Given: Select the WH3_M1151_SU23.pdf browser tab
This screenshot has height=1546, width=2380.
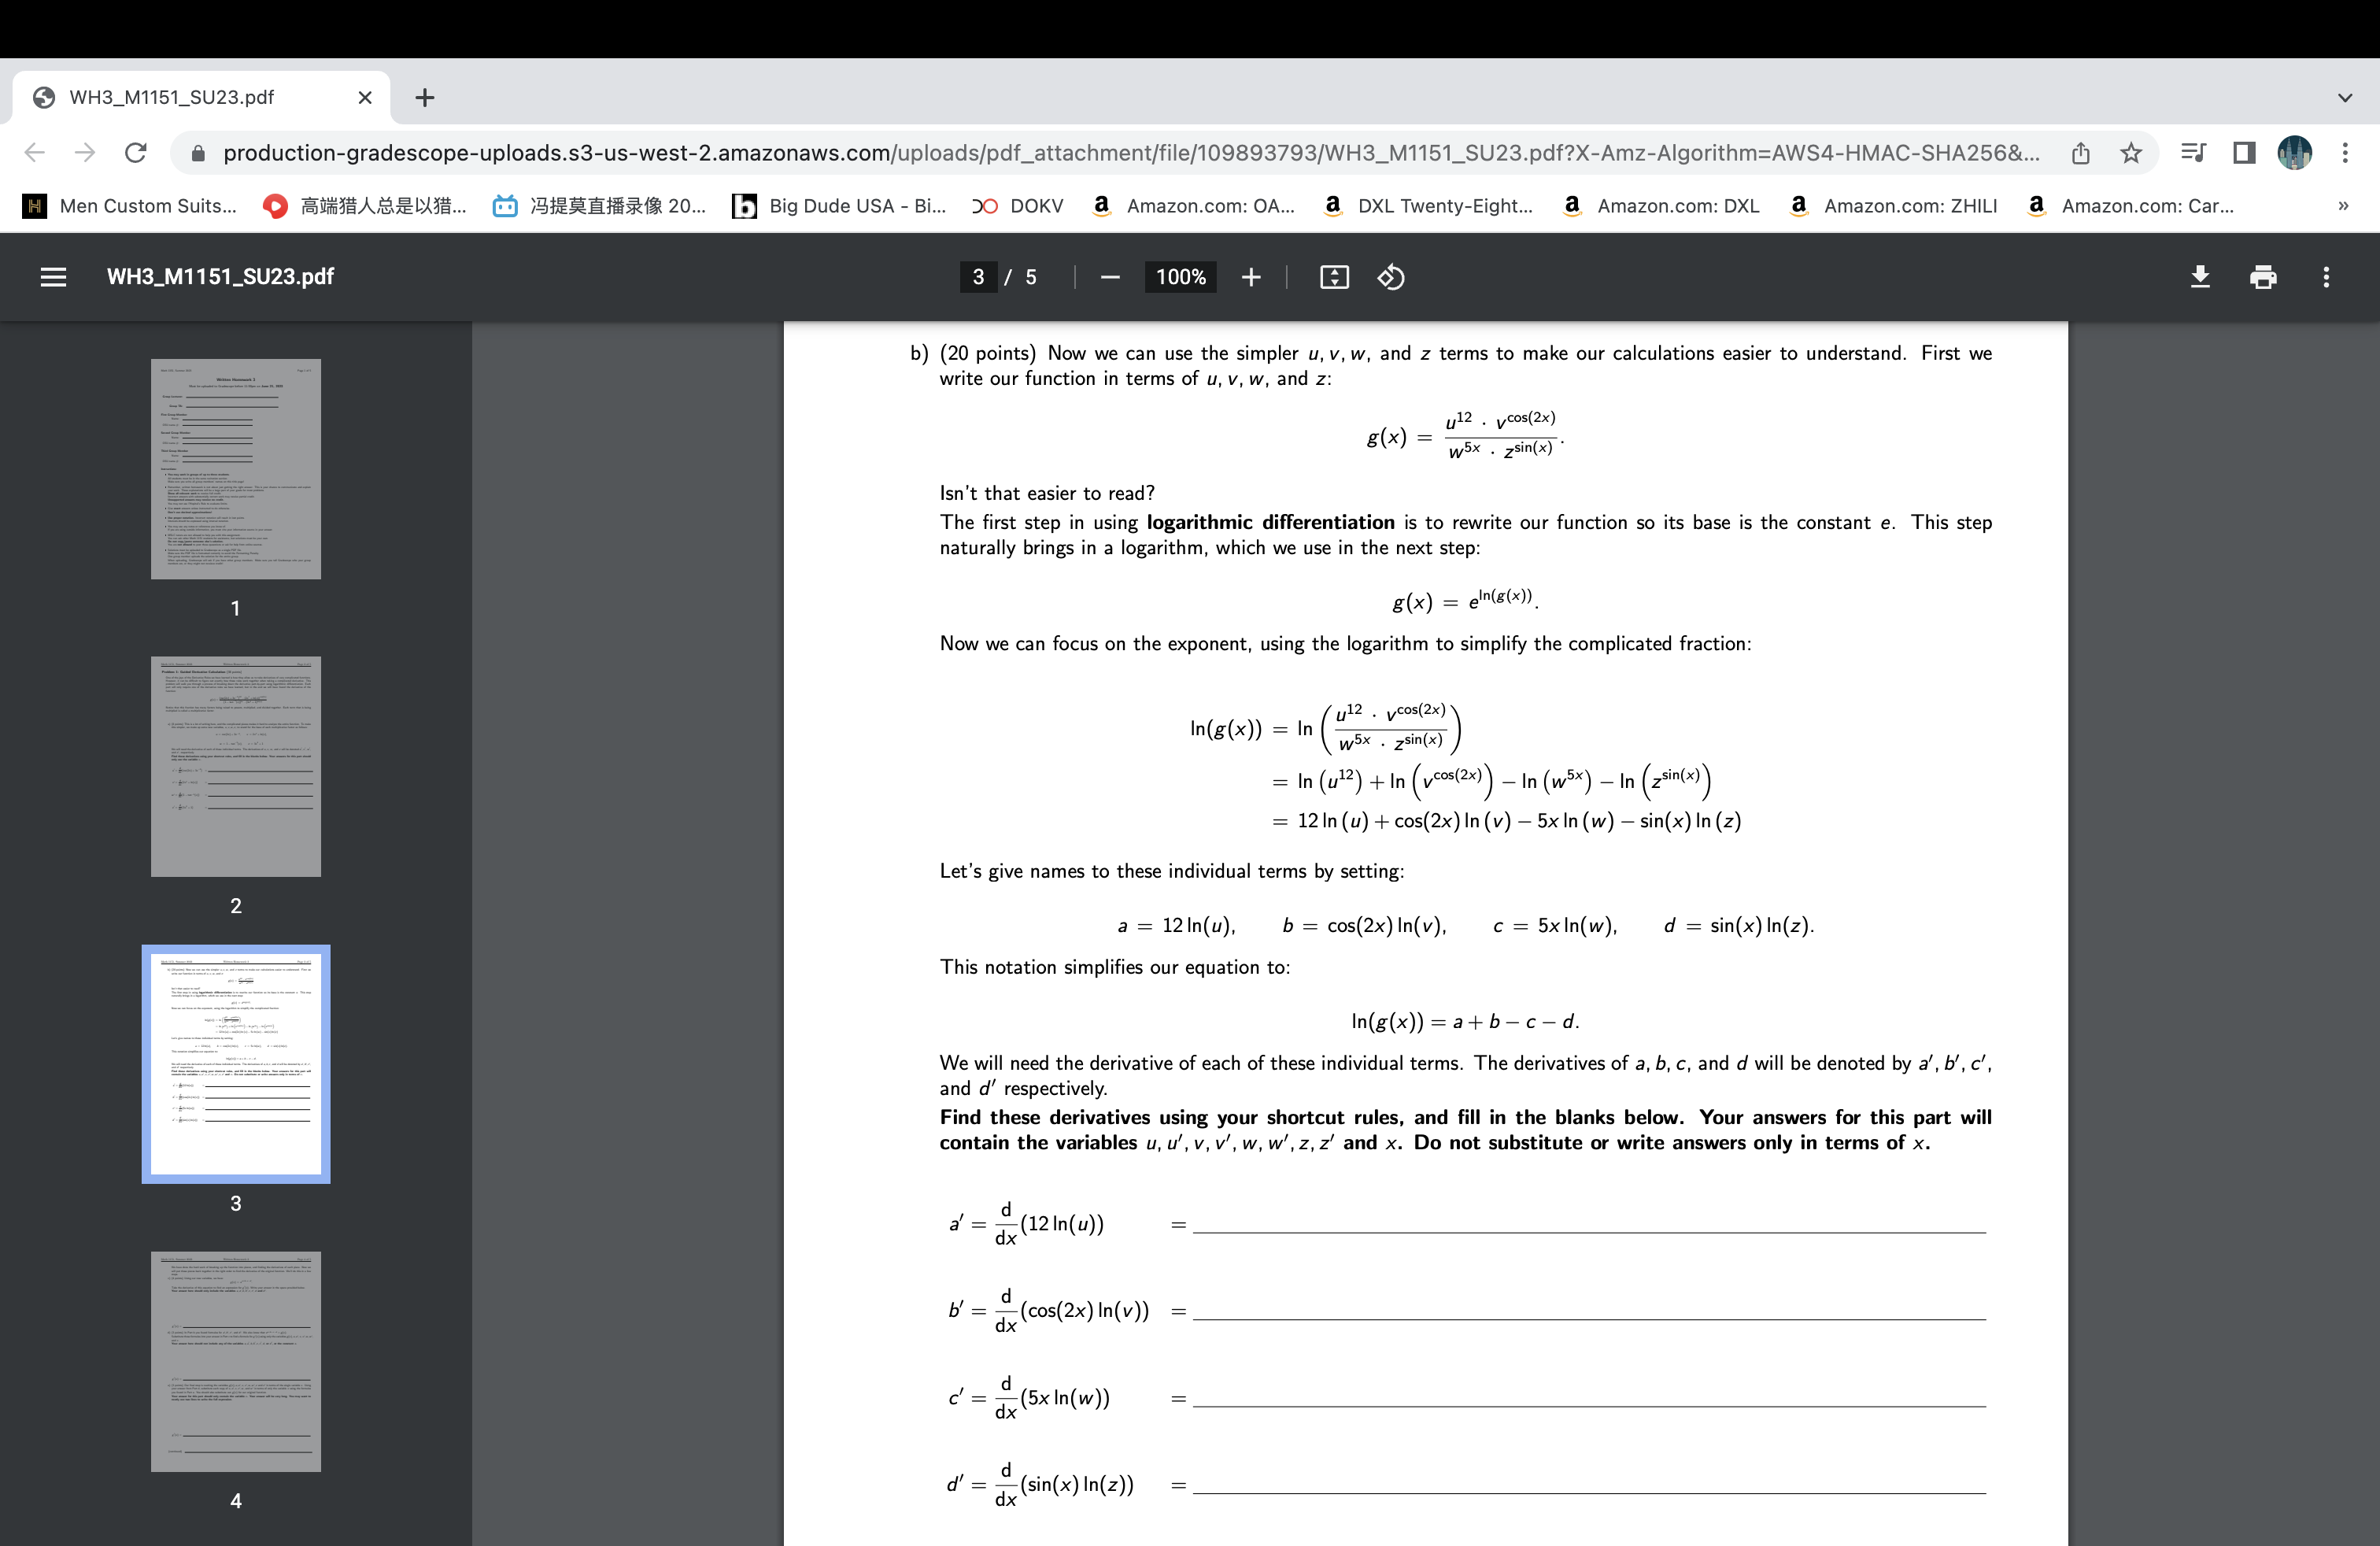Looking at the screenshot, I should (170, 97).
